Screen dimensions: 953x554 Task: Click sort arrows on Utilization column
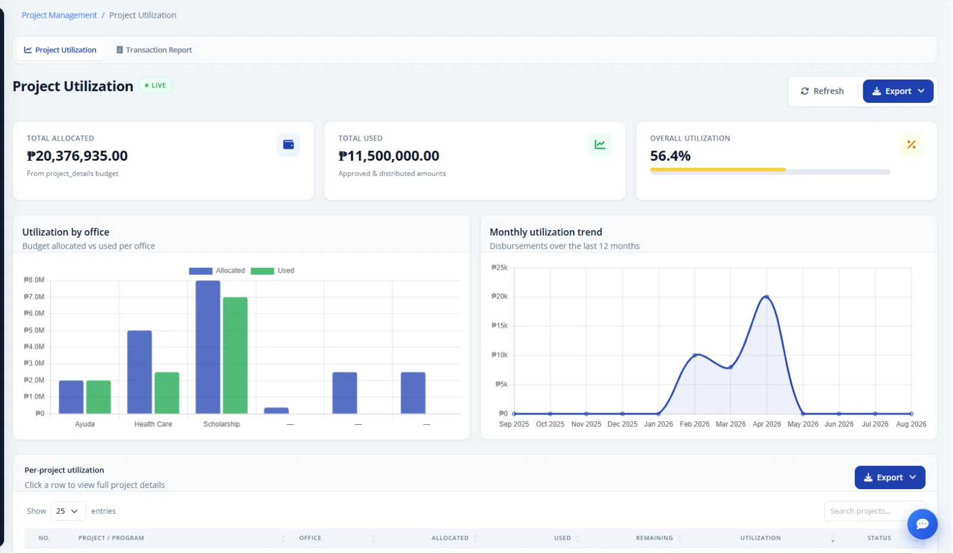pos(833,538)
